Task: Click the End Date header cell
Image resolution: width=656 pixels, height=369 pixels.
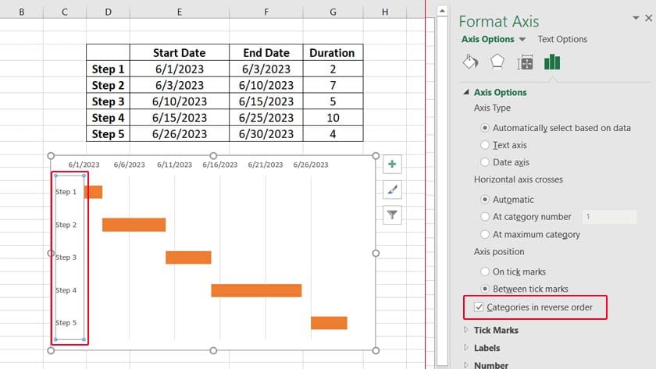Action: click(266, 52)
